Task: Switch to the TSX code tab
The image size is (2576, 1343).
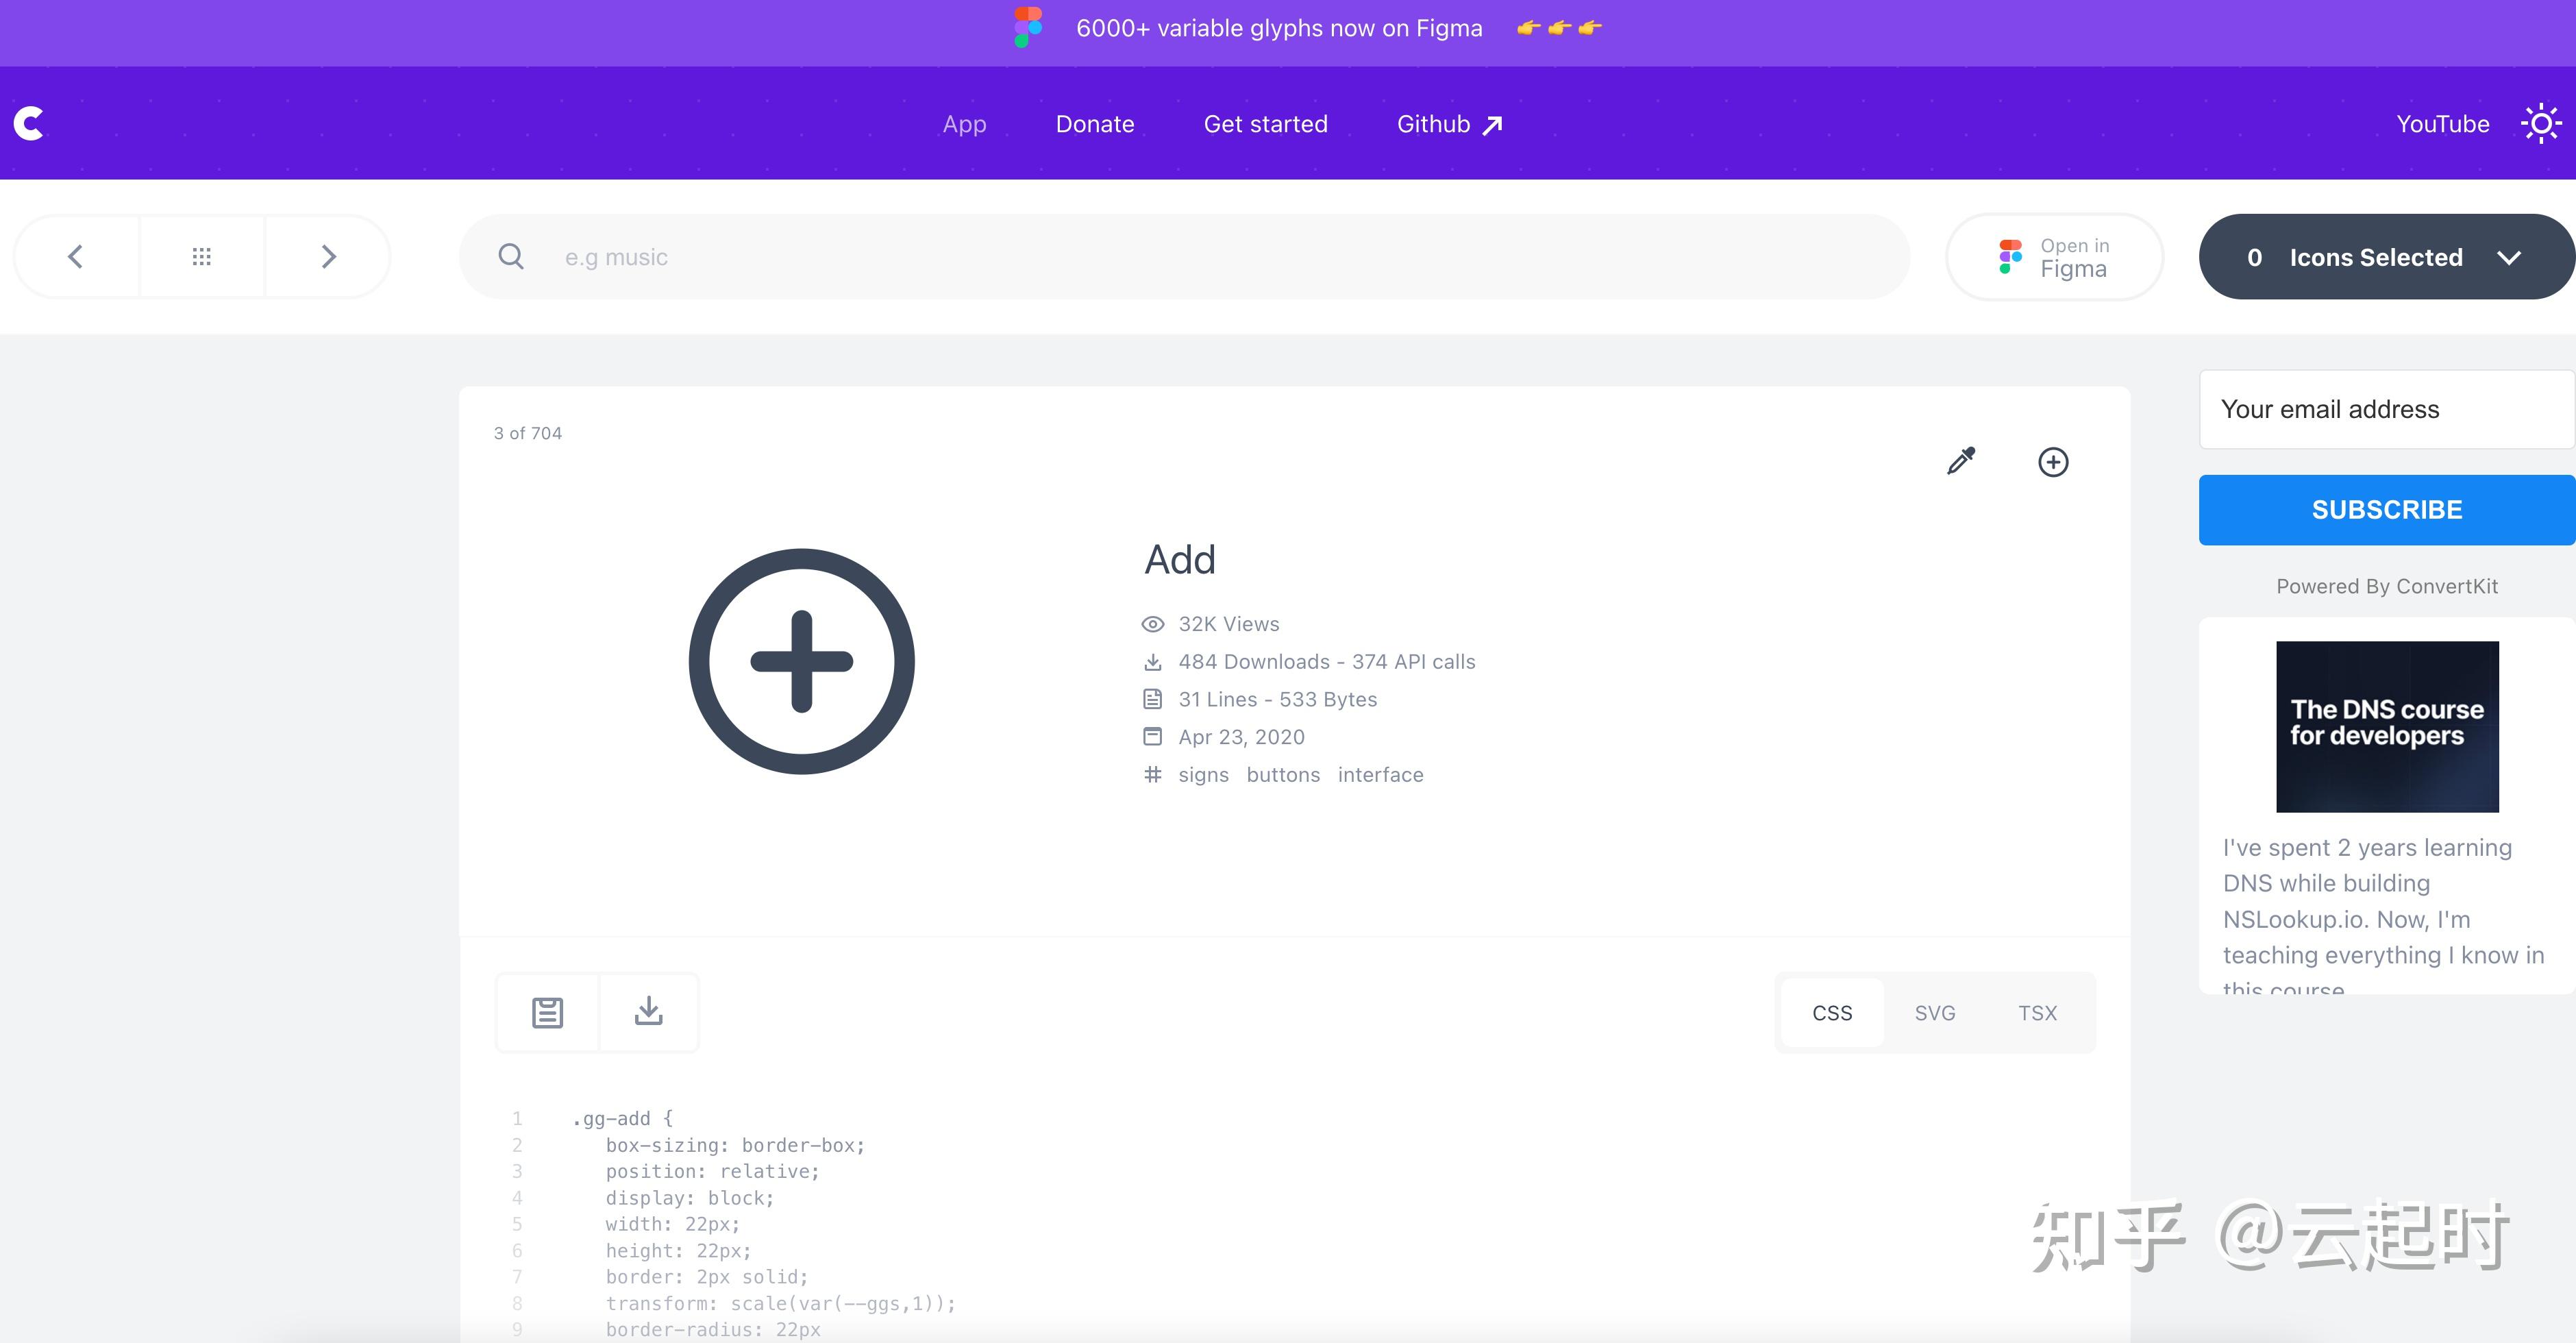Action: pos(2037,1013)
